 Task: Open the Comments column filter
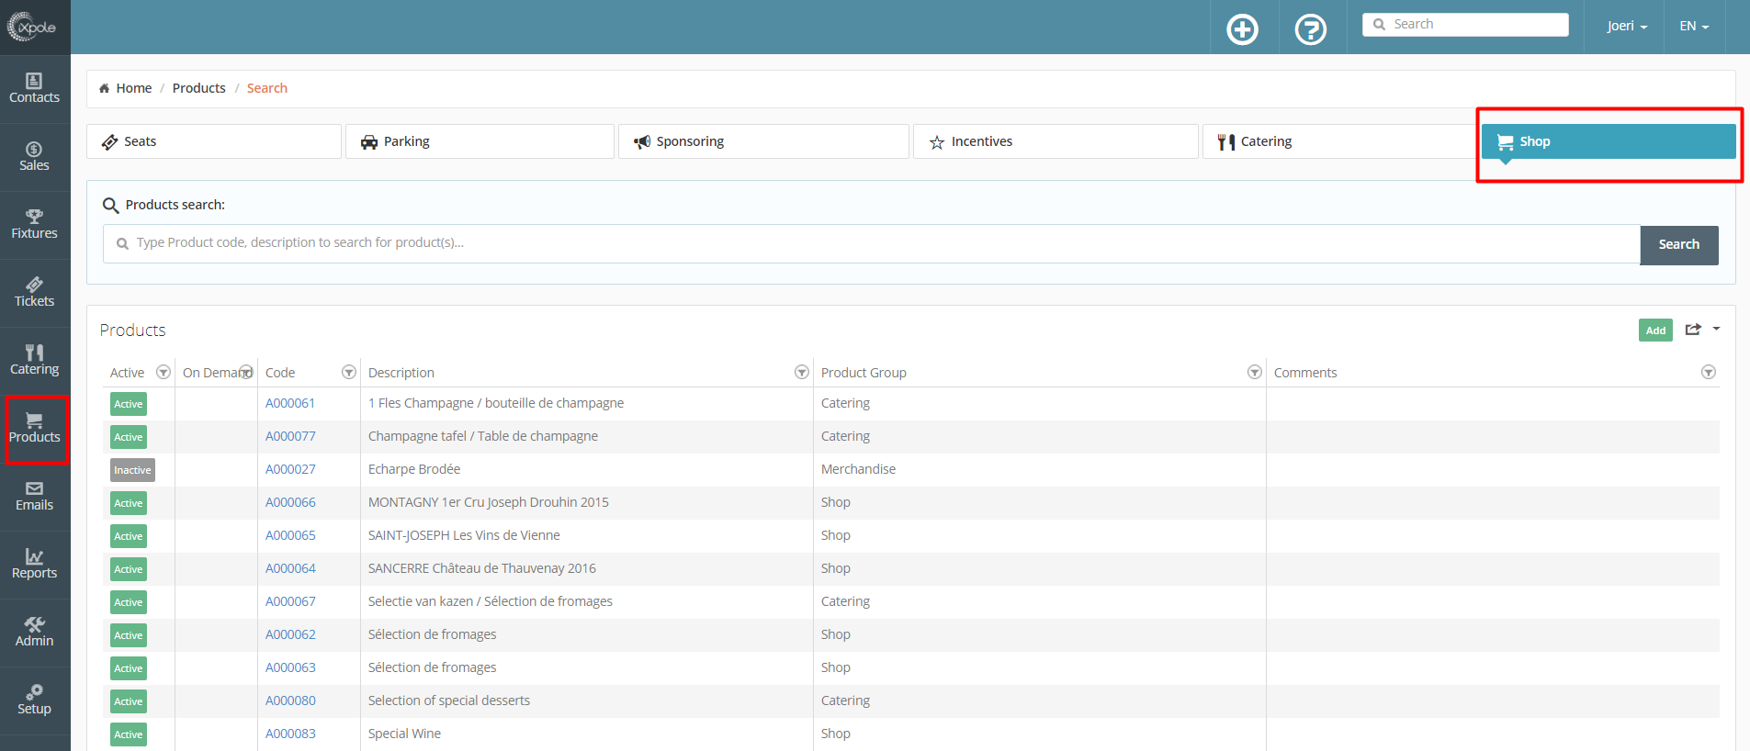coord(1709,372)
